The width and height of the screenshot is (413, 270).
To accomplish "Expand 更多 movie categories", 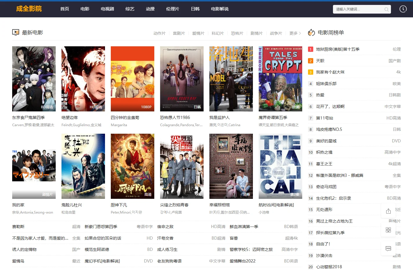I will [x=295, y=33].
